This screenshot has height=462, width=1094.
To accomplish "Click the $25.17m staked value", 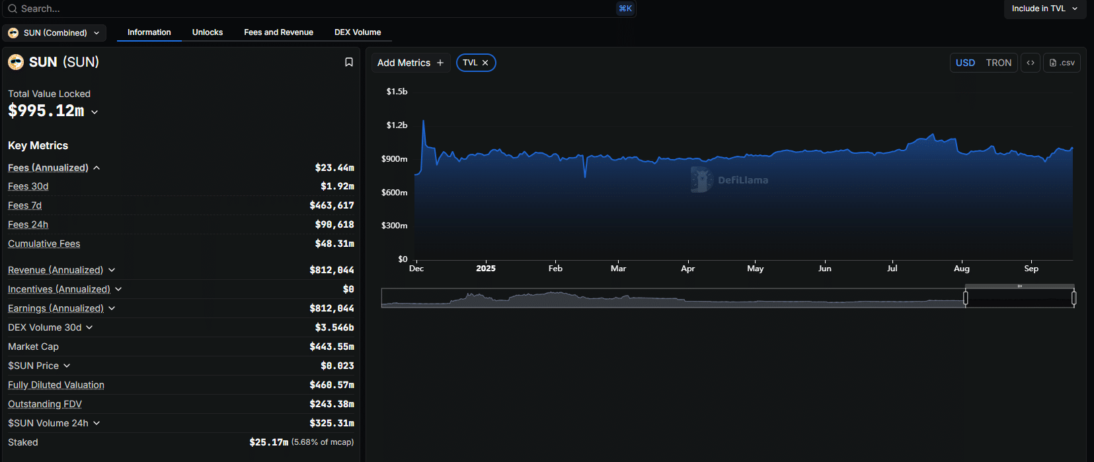I will coord(269,442).
